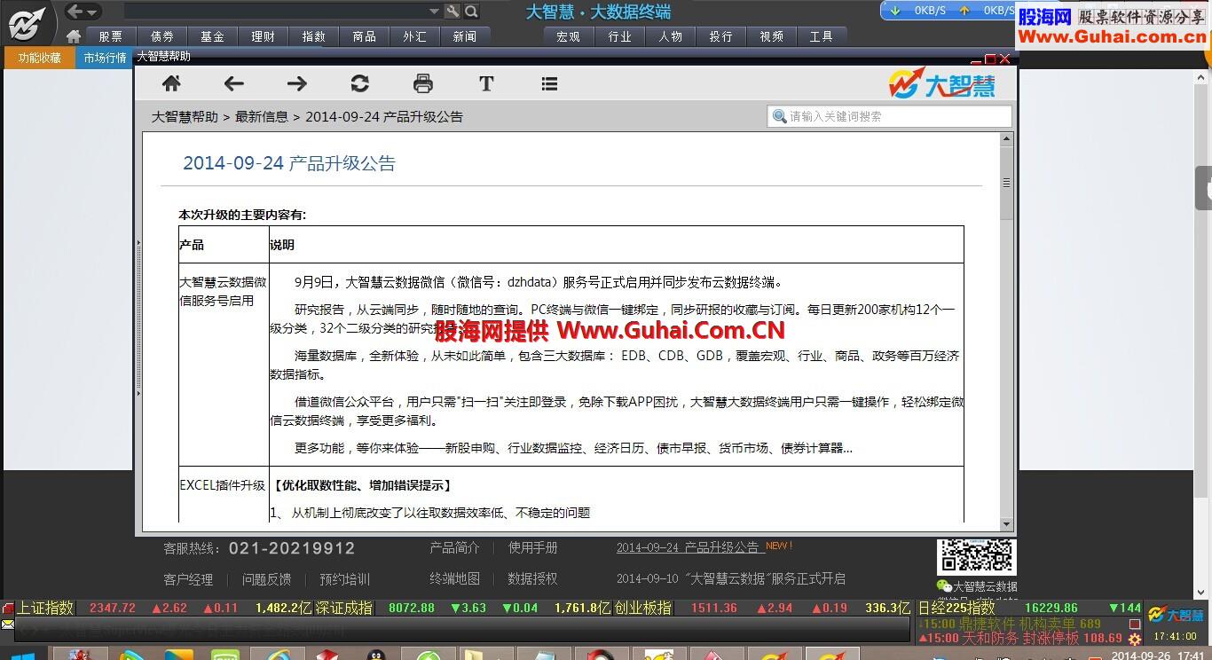Image resolution: width=1212 pixels, height=660 pixels.
Task: Open 客户经理 link in footer
Action: pos(188,579)
